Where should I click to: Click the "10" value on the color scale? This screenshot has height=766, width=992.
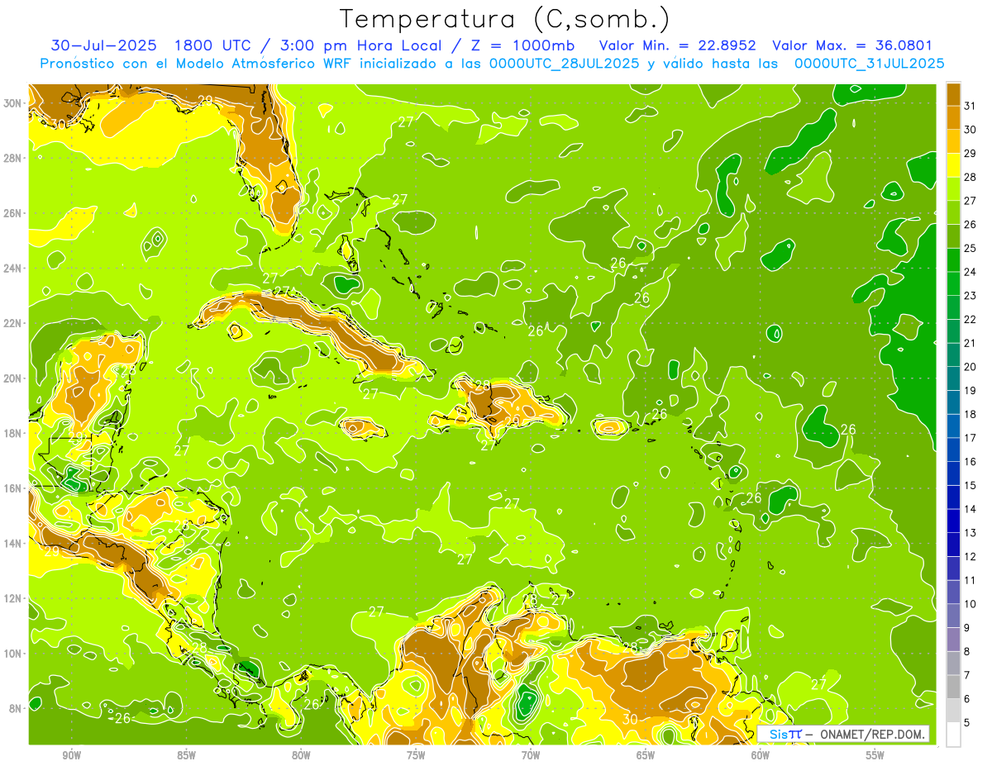(970, 604)
